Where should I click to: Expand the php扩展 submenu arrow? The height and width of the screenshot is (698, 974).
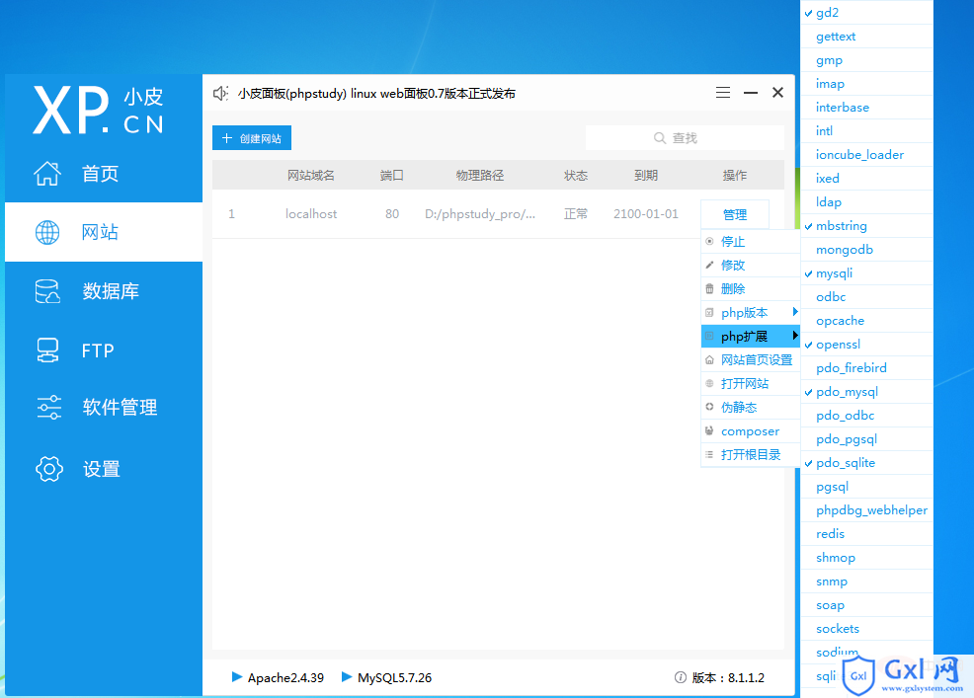click(x=794, y=336)
